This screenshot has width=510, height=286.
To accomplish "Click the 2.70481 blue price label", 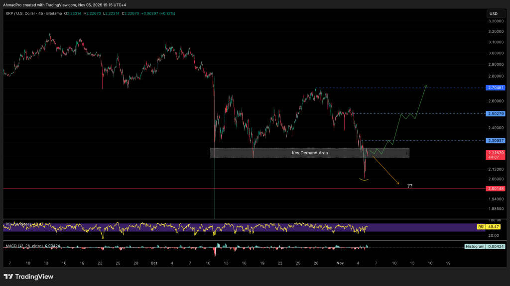I will click(495, 88).
